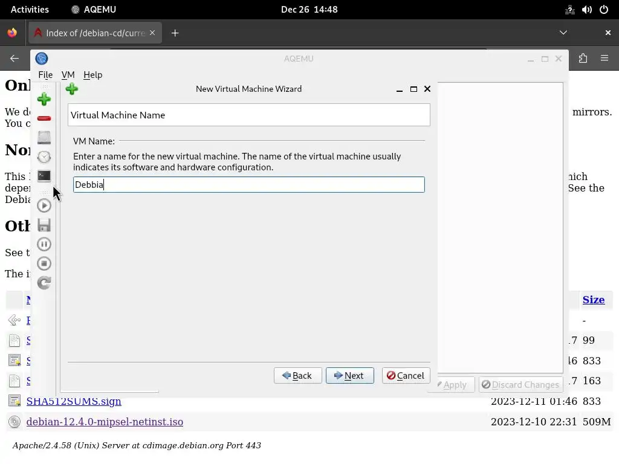Viewport: 619px width, 464px height.
Task: Click the parent directory back arrow icon
Action: (15, 320)
